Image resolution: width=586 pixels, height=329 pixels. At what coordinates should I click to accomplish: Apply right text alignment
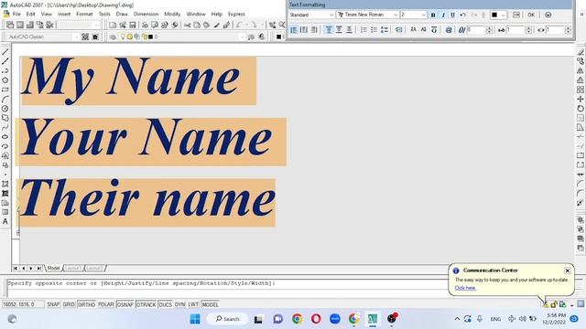point(314,29)
